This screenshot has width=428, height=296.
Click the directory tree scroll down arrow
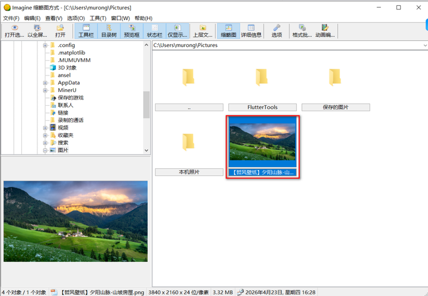147,150
